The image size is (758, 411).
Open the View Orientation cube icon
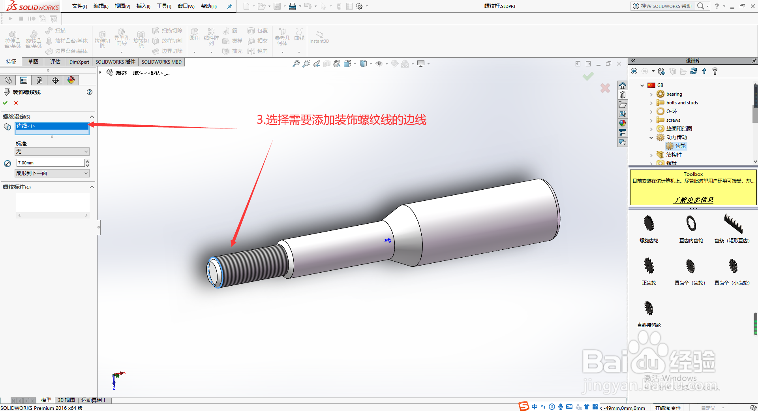pyautogui.click(x=347, y=64)
